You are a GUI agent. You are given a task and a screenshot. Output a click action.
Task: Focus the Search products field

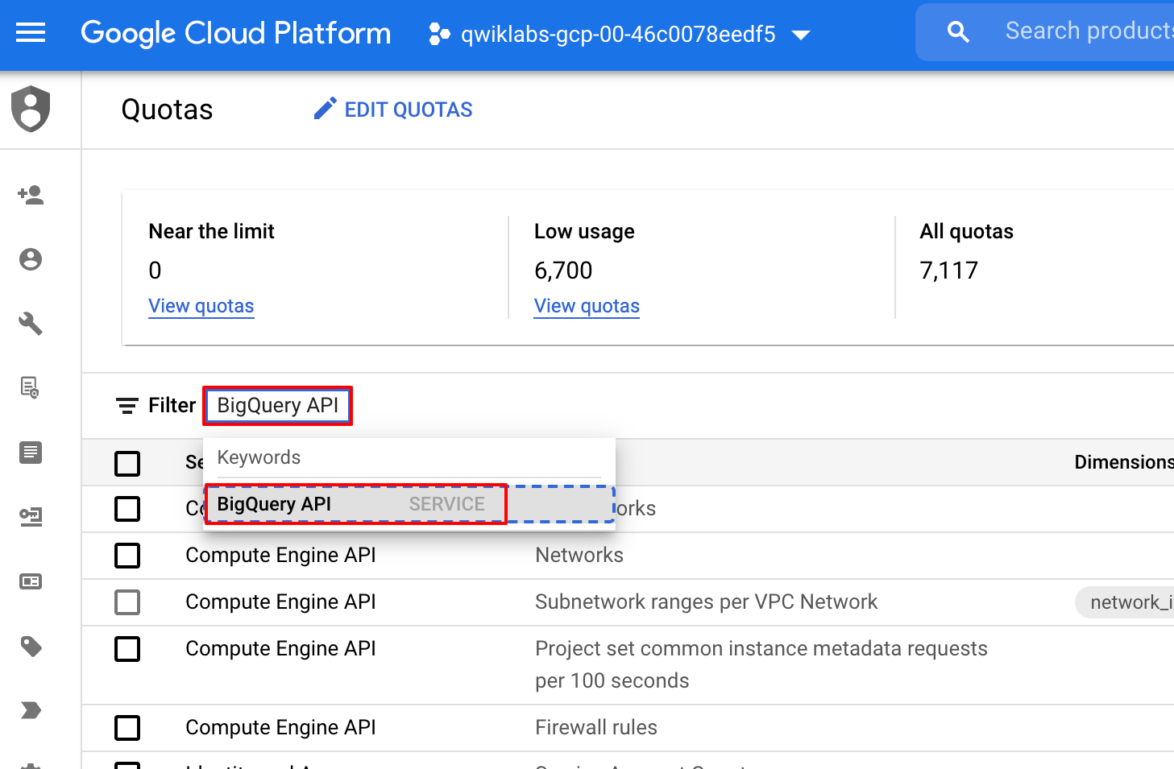pos(1089,31)
